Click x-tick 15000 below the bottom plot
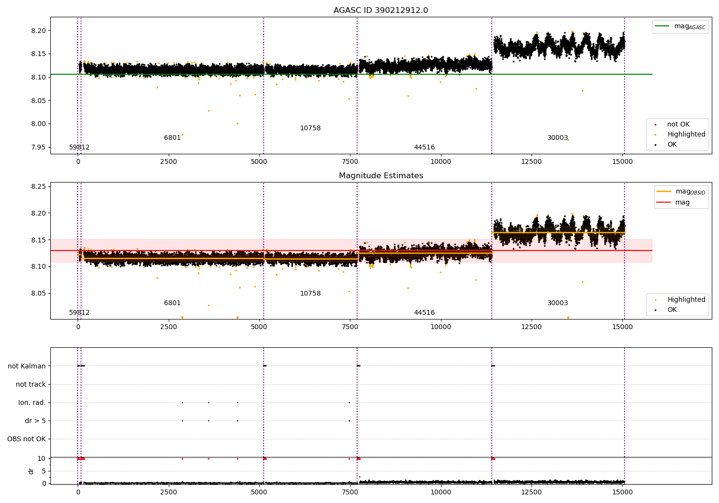The height and width of the screenshot is (503, 719). click(x=622, y=492)
